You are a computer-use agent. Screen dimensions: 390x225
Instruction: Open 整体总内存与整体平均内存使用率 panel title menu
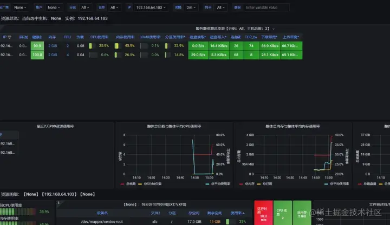[x=292, y=126]
